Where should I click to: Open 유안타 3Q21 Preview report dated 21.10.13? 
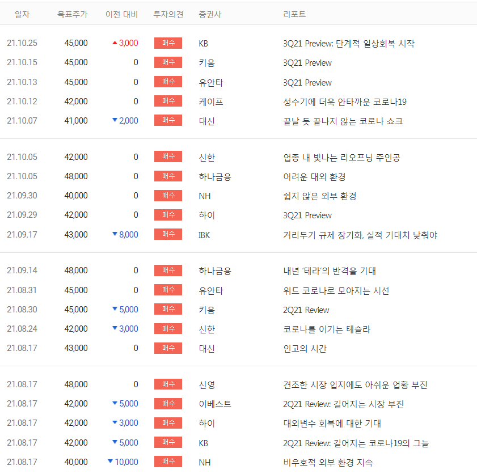point(307,82)
